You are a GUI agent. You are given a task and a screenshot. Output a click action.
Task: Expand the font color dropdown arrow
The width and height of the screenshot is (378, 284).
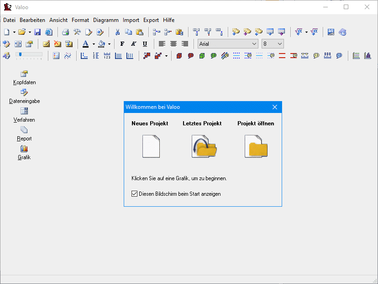pos(94,44)
